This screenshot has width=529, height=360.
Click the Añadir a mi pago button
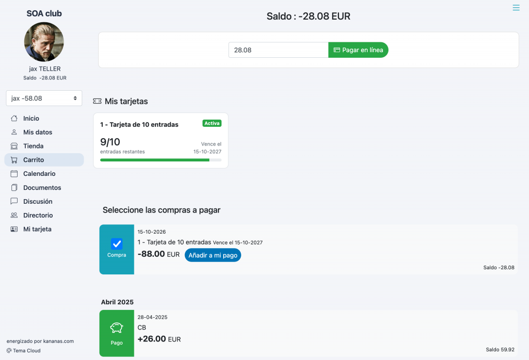point(213,255)
